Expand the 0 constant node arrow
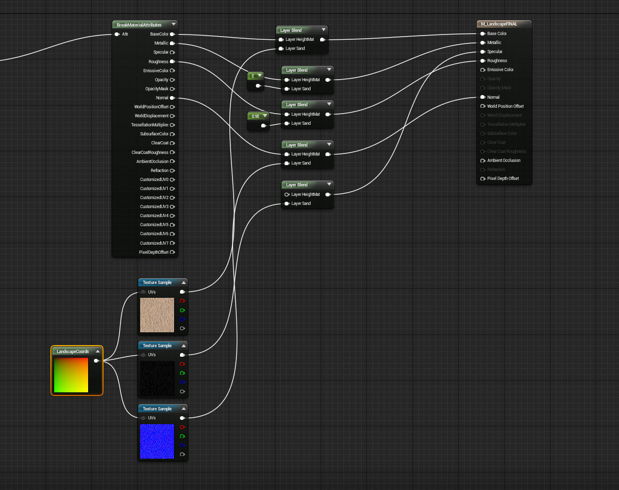The height and width of the screenshot is (490, 619). (260, 76)
